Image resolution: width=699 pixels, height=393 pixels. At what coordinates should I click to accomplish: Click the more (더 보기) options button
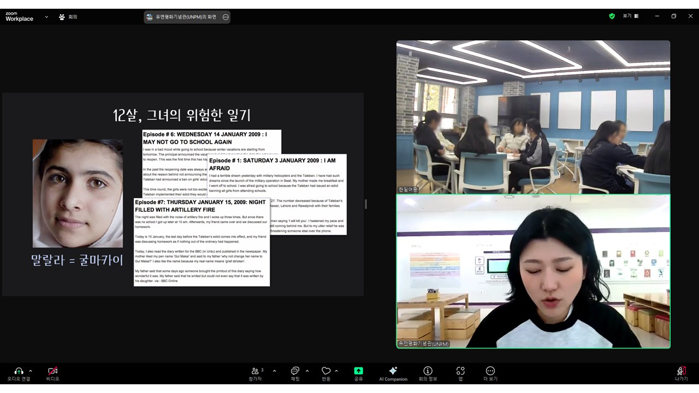[490, 371]
